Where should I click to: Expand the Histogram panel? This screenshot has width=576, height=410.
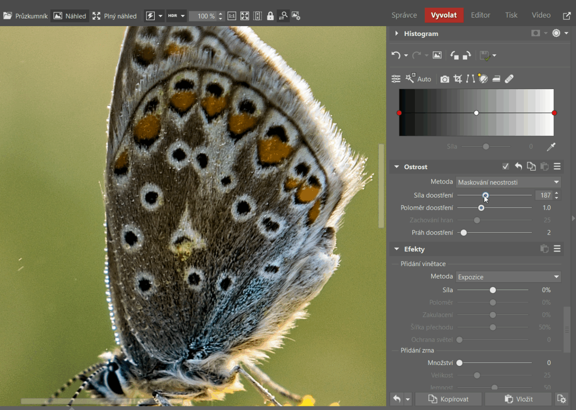[x=397, y=33]
